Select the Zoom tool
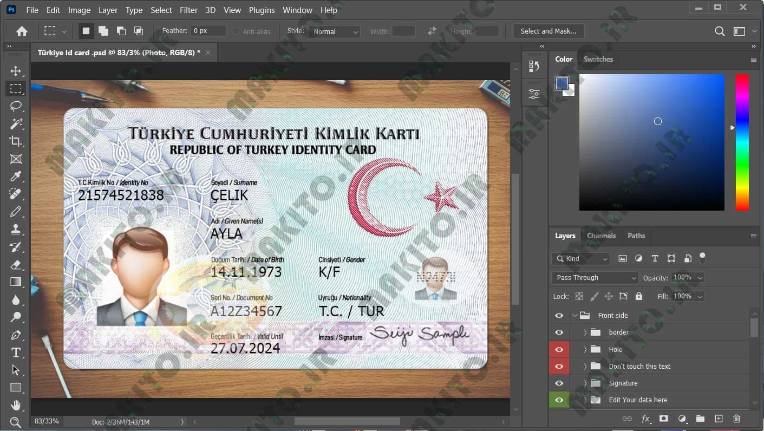Screen dimensions: 764x431 coord(16,422)
